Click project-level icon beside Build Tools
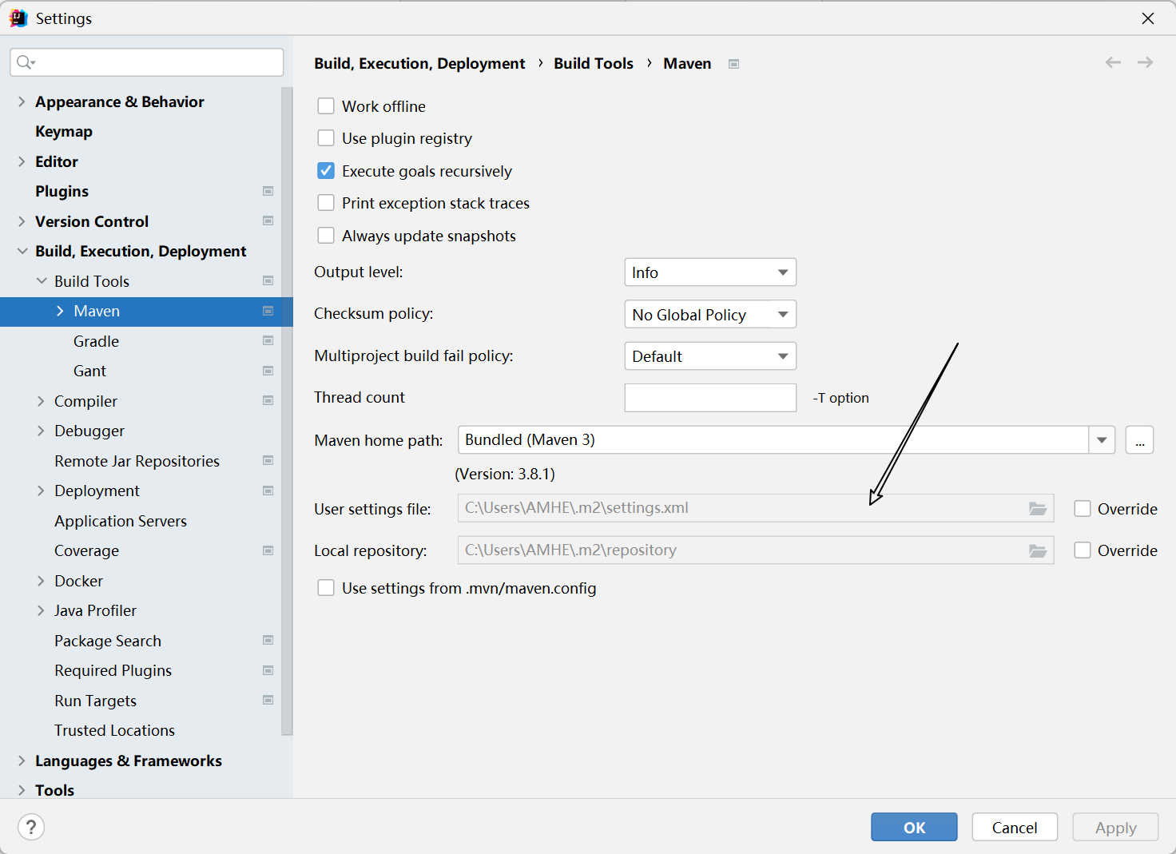The image size is (1176, 854). coord(268,280)
